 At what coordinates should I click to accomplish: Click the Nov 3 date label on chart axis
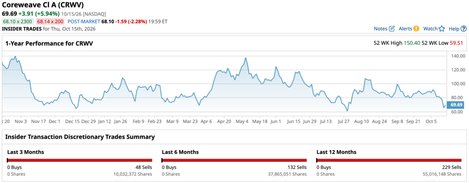21,121
